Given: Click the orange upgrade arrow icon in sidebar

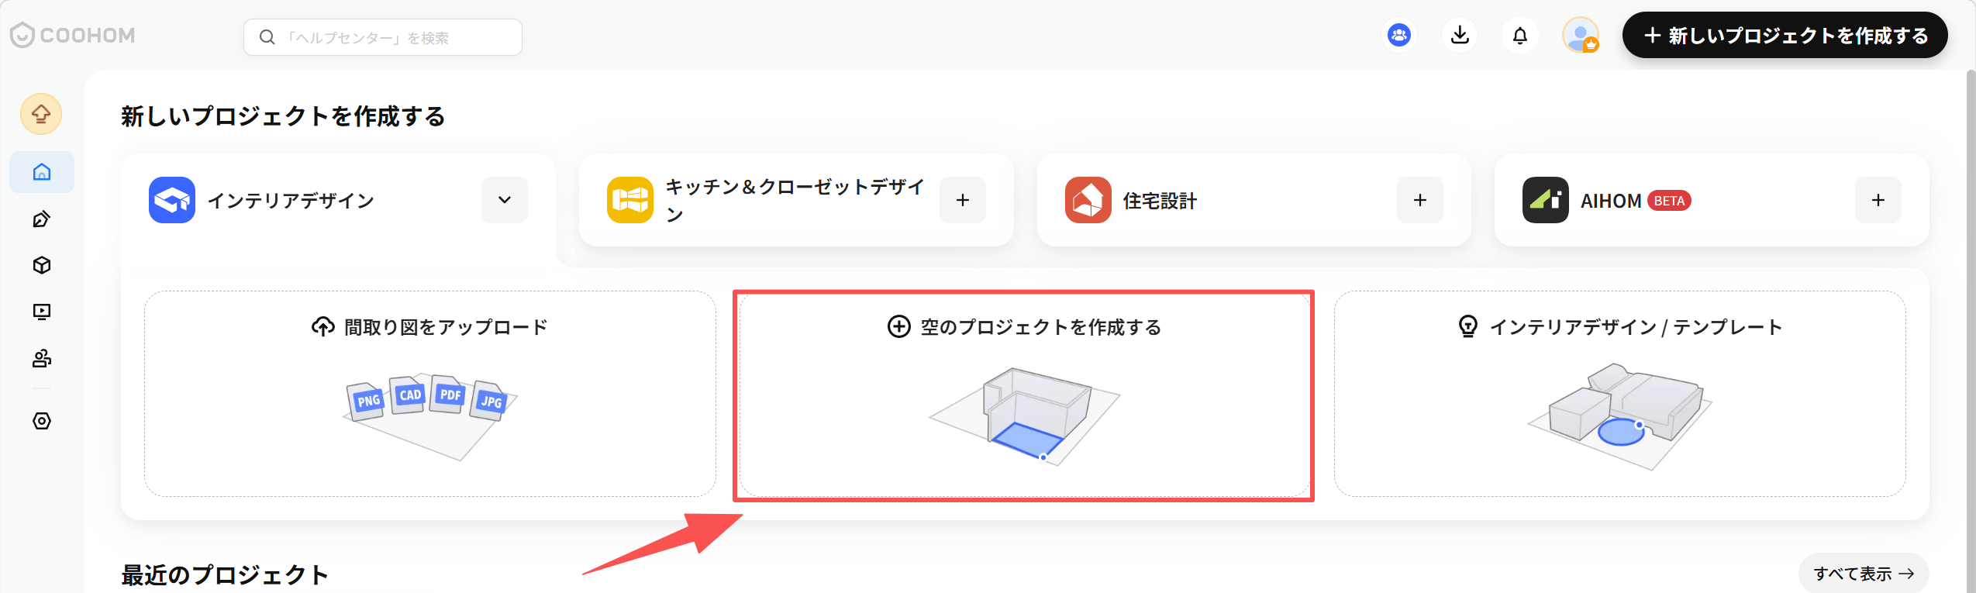Looking at the screenshot, I should 41,114.
